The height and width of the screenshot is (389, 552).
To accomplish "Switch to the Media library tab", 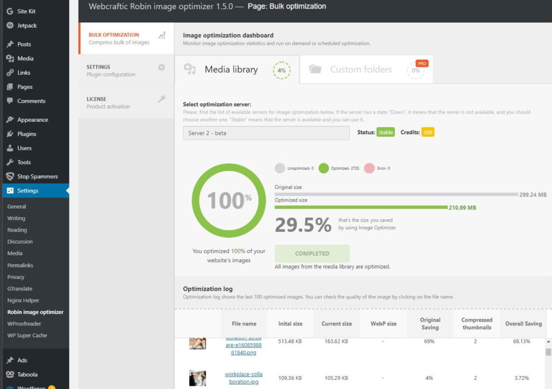I will pos(236,70).
